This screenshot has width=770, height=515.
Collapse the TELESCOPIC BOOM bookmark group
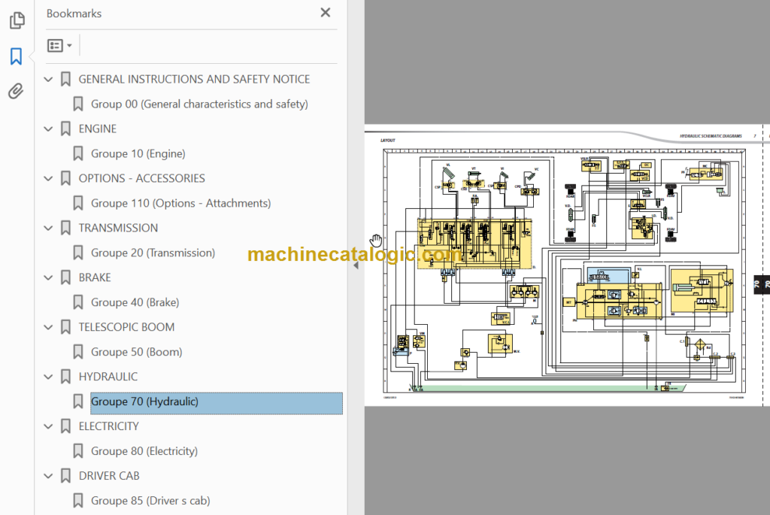(x=48, y=327)
